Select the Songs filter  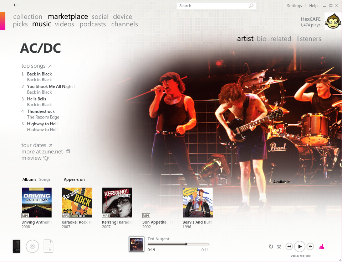[45, 179]
